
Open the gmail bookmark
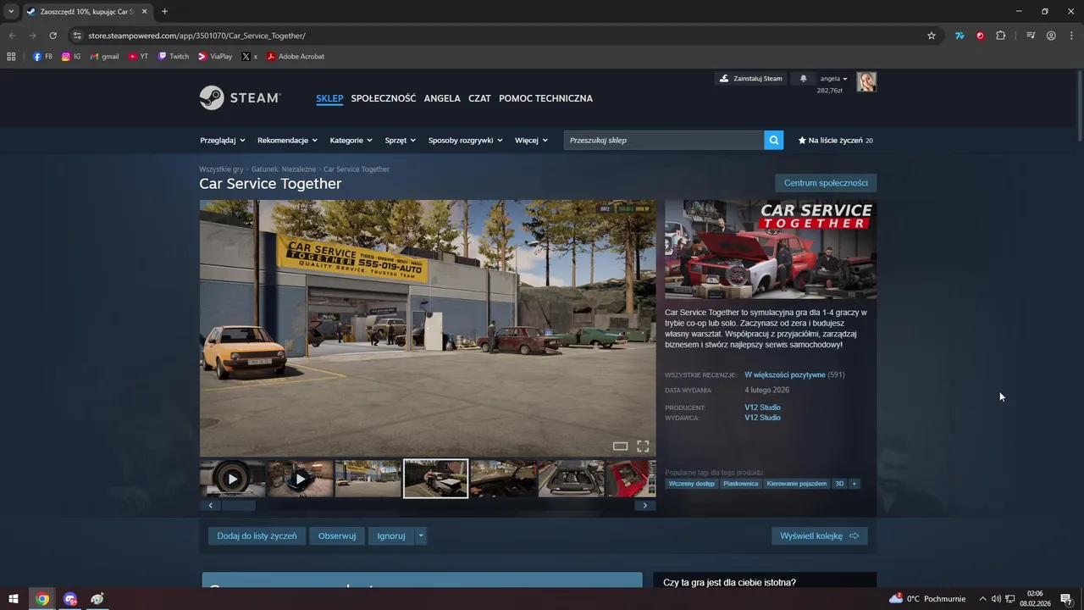point(103,57)
